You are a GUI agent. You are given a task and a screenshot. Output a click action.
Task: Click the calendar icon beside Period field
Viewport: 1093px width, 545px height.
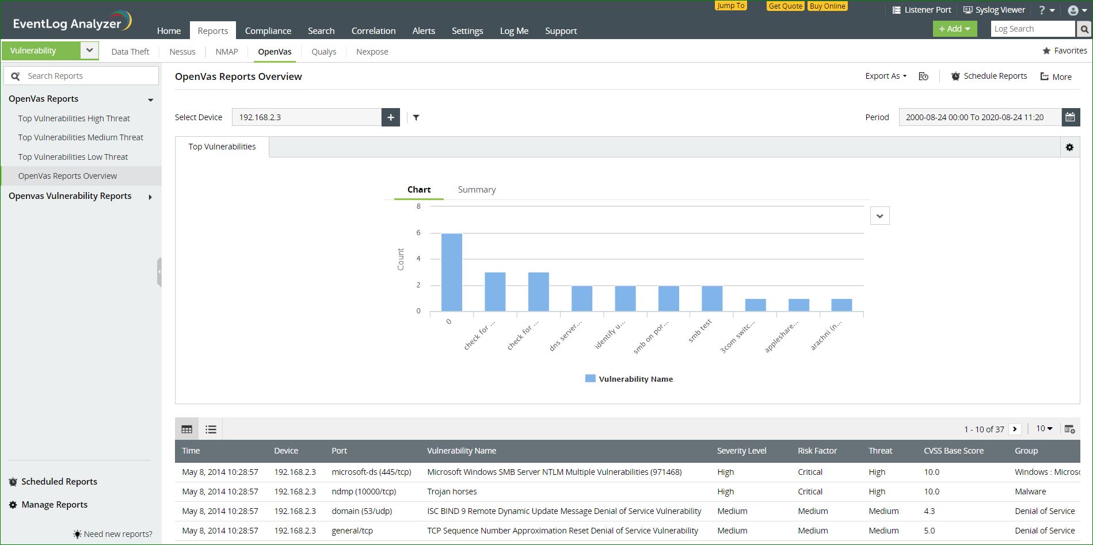coord(1070,117)
